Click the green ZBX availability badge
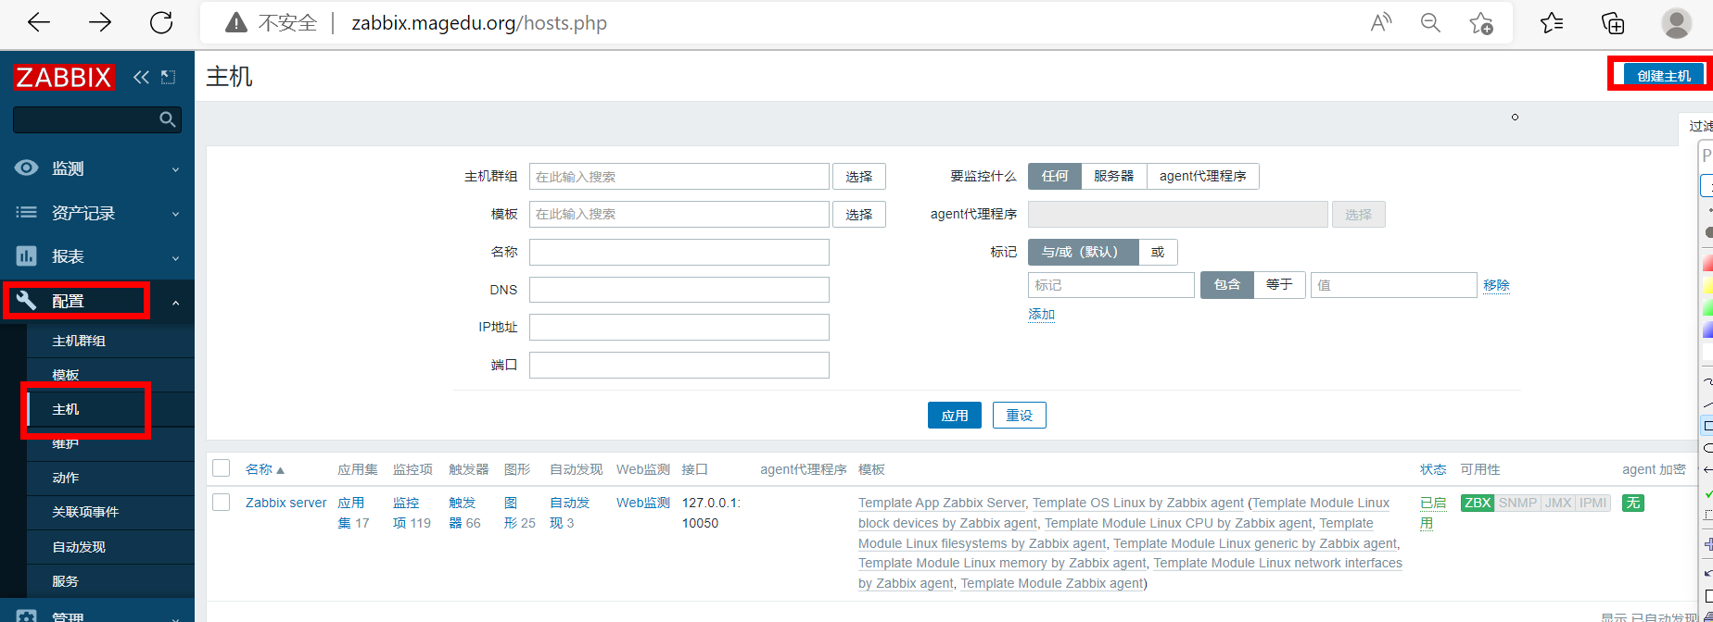The image size is (1713, 622). (1477, 503)
